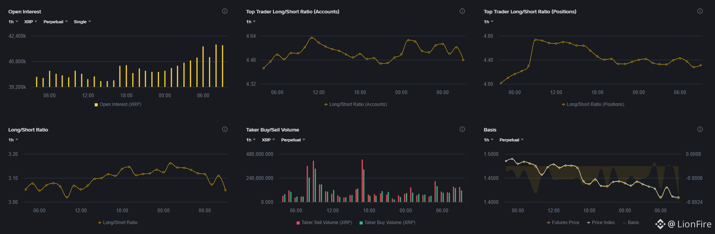Toggle the Taker Buy Volume (XRP) legend
This screenshot has height=234, width=715.
click(x=387, y=223)
